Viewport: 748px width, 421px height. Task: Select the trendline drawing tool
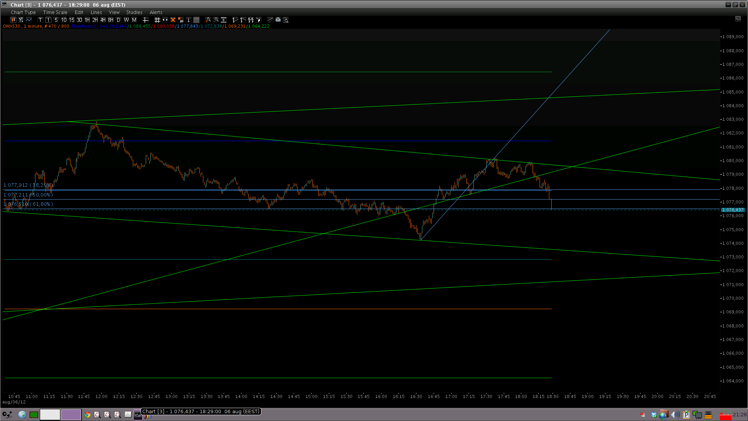pos(270,20)
